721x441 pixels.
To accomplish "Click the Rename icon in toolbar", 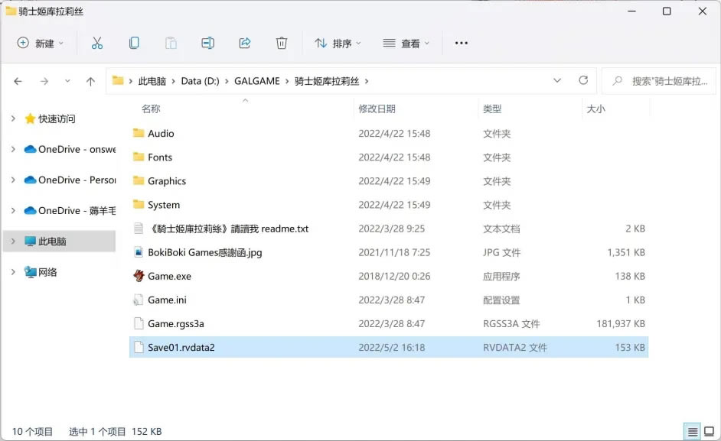I will [x=207, y=44].
